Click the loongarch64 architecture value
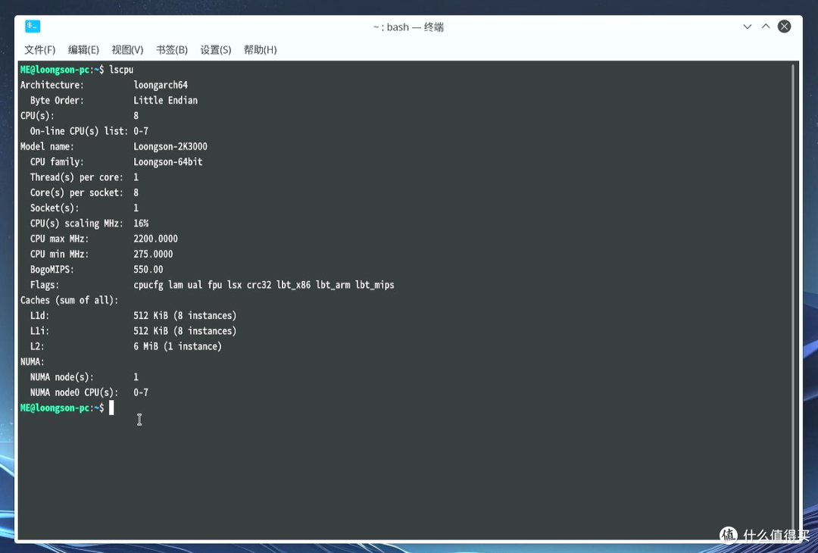Viewport: 818px width, 553px height. click(x=160, y=85)
